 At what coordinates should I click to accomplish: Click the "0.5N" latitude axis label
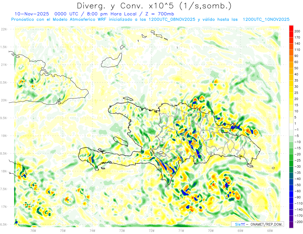4,83
